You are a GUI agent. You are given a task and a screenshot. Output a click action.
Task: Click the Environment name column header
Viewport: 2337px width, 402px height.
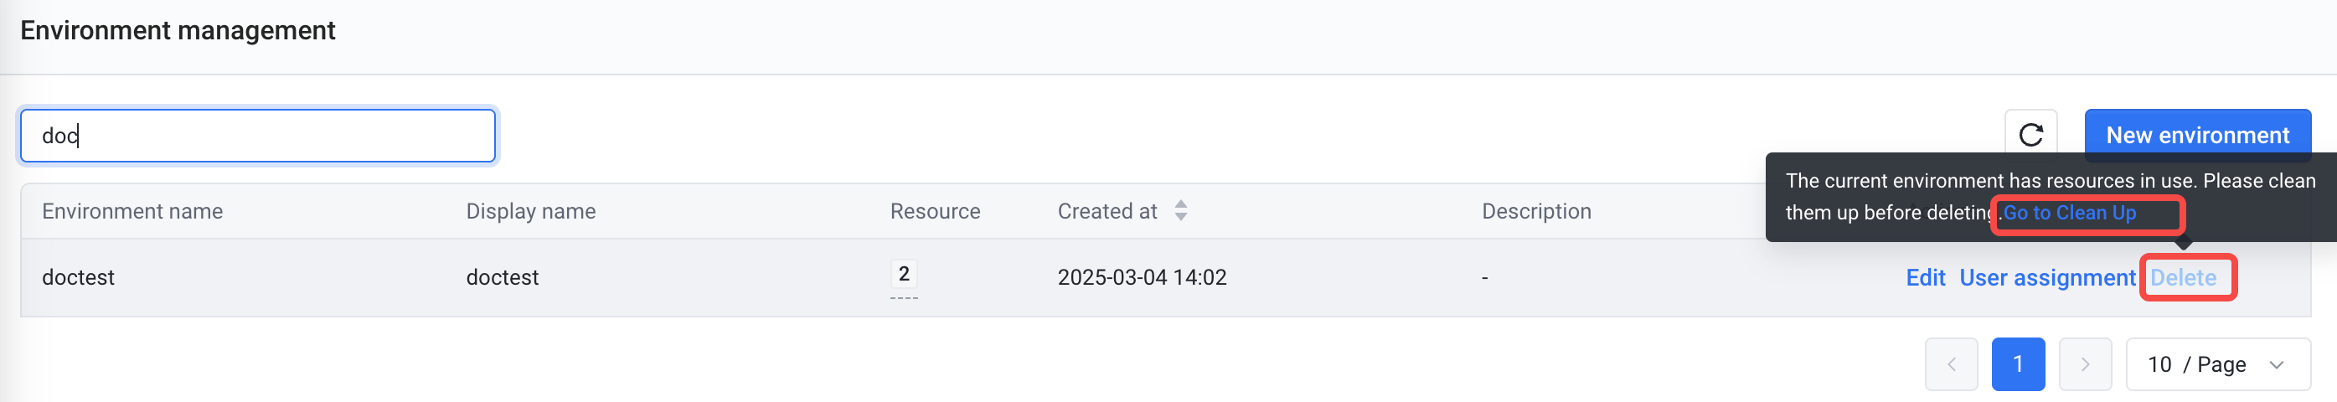click(132, 211)
